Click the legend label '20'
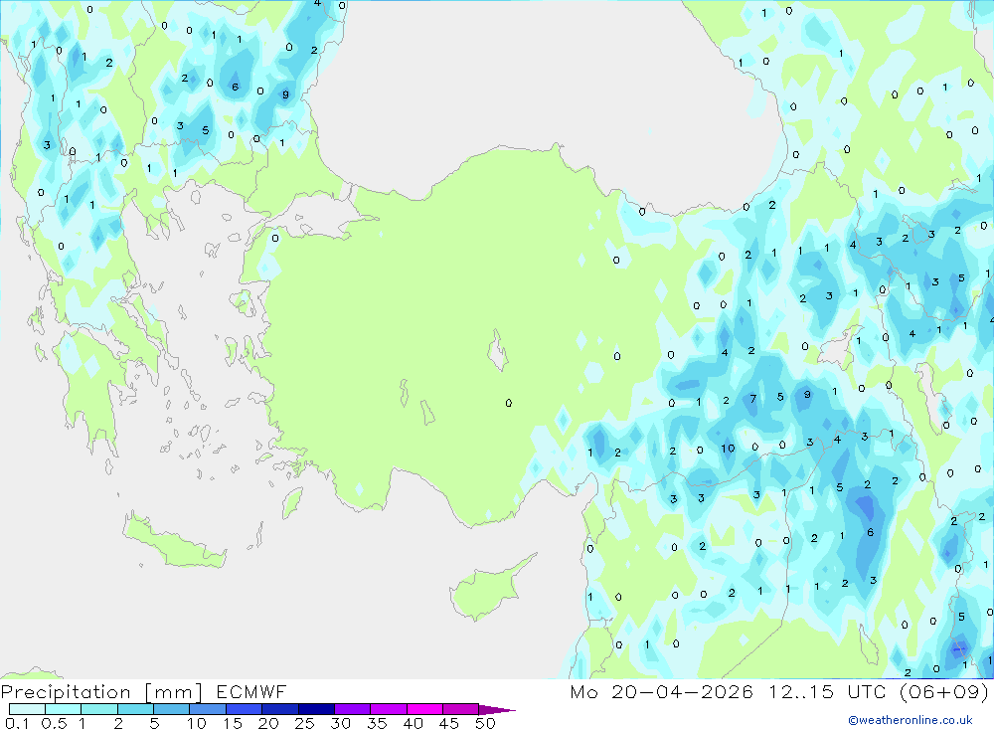Image resolution: width=994 pixels, height=729 pixels. 268,723
